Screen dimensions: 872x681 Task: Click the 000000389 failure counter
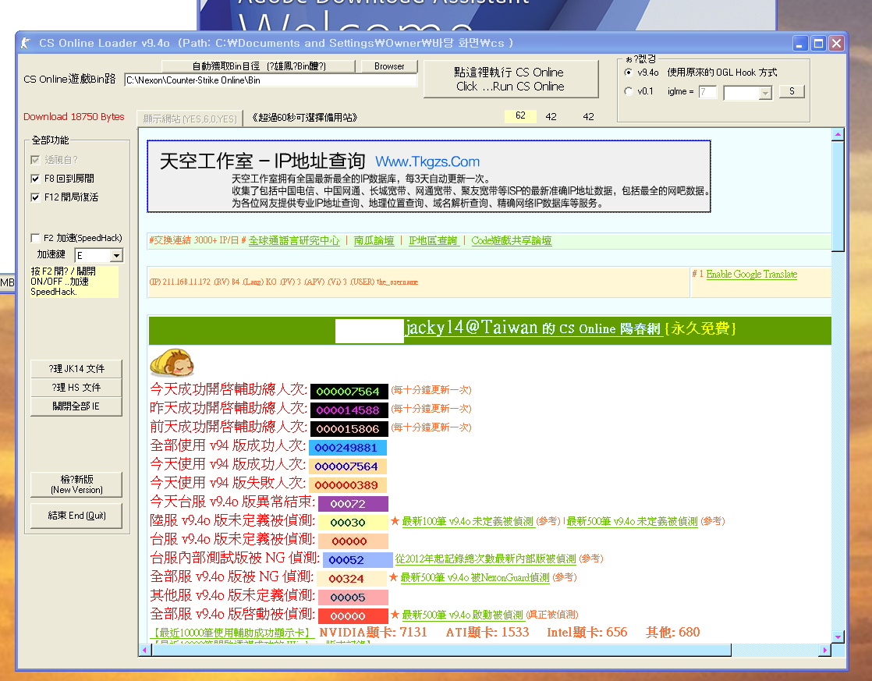coord(347,485)
